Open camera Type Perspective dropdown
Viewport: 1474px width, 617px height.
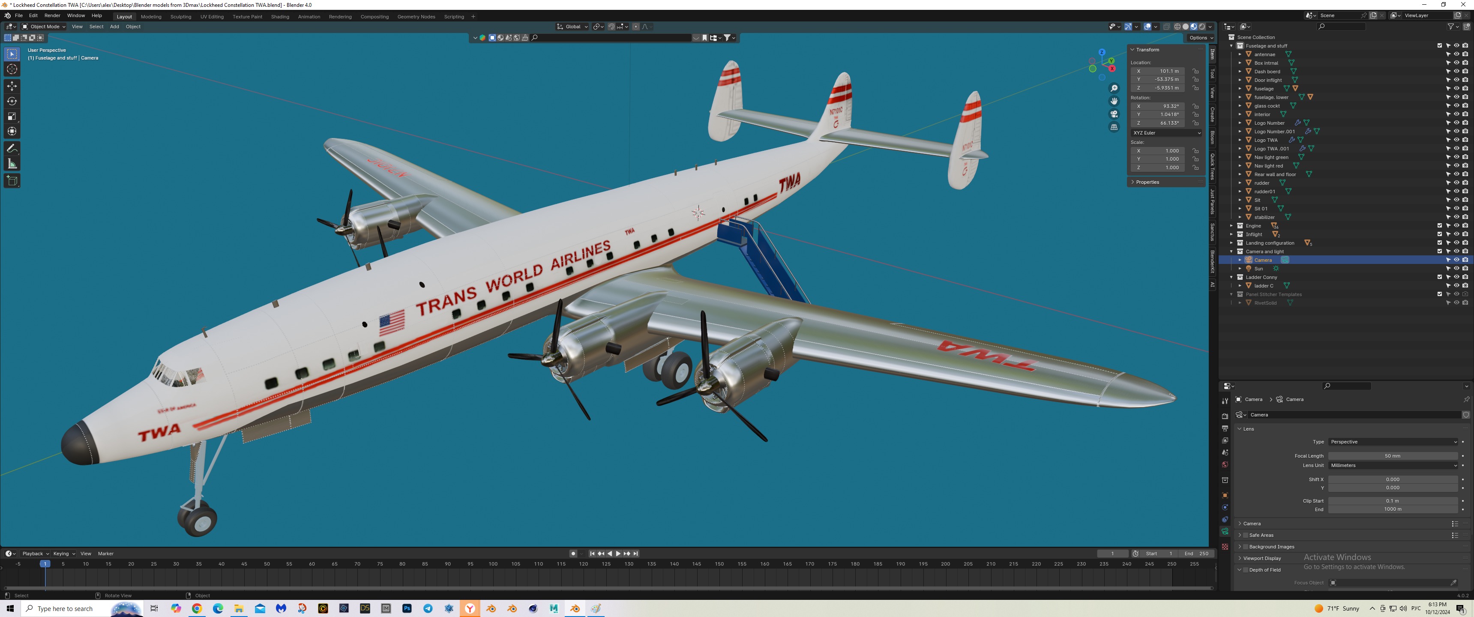tap(1393, 442)
